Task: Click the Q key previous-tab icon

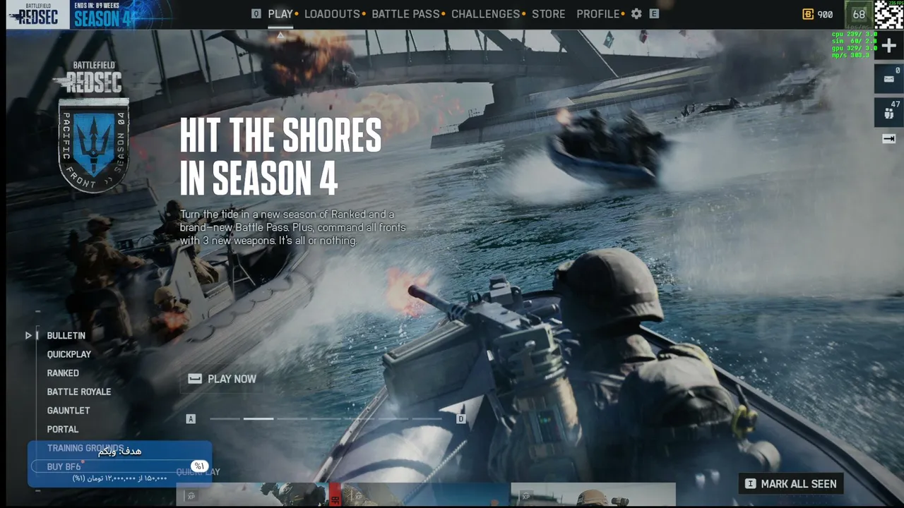Action: coord(256,13)
